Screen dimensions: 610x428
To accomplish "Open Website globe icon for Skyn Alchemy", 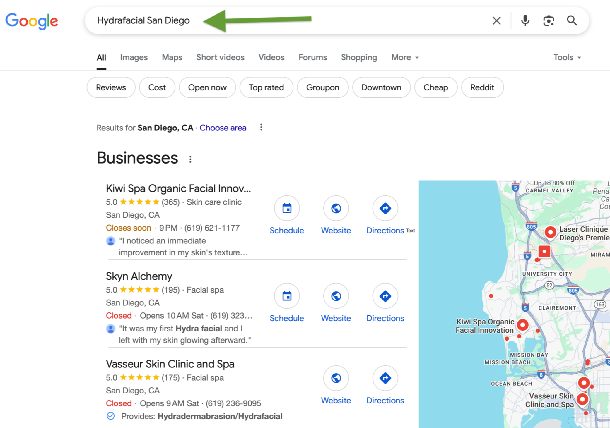I will 336,296.
